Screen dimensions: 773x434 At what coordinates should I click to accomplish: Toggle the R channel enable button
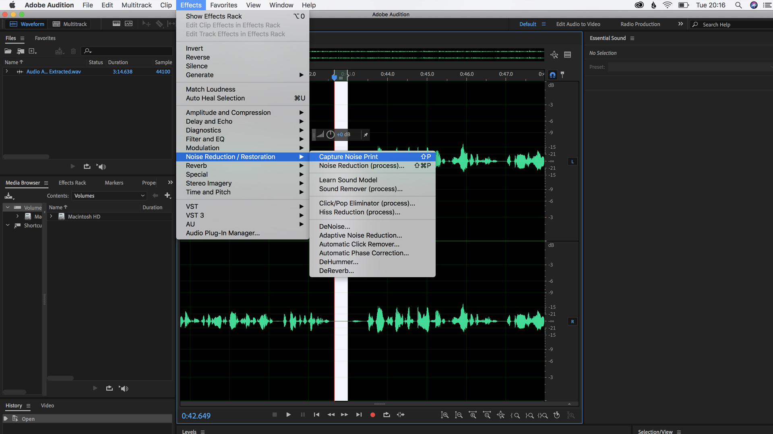572,321
